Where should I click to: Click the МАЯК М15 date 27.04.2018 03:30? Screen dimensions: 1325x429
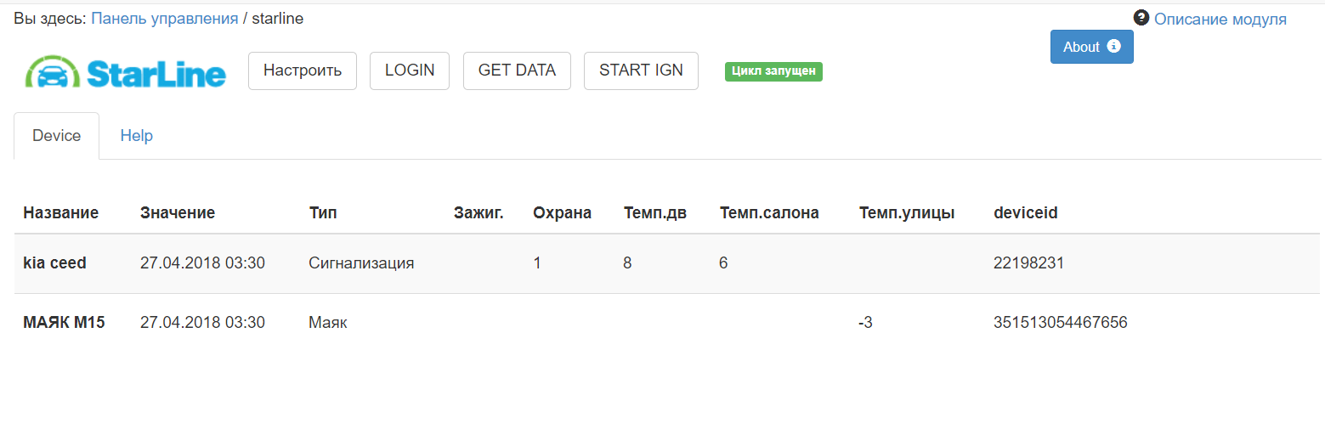pyautogui.click(x=203, y=323)
